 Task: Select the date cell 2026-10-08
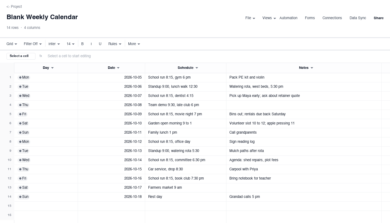[111, 105]
